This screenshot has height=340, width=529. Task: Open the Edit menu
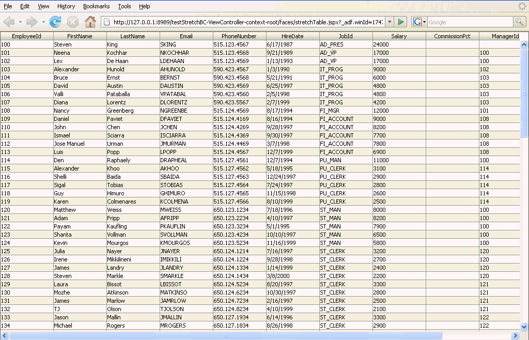coord(25,6)
